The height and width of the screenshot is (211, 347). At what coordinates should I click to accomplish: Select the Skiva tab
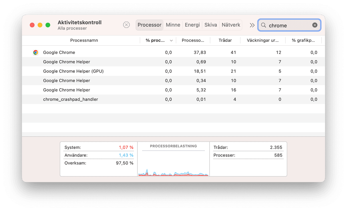pos(211,25)
